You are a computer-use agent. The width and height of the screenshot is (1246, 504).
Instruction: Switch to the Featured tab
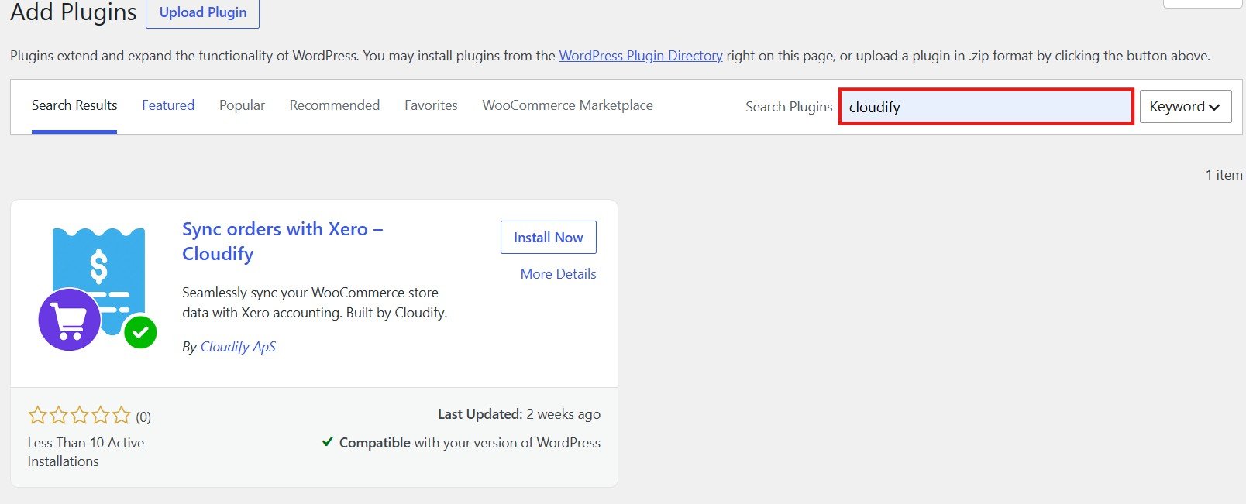(168, 105)
